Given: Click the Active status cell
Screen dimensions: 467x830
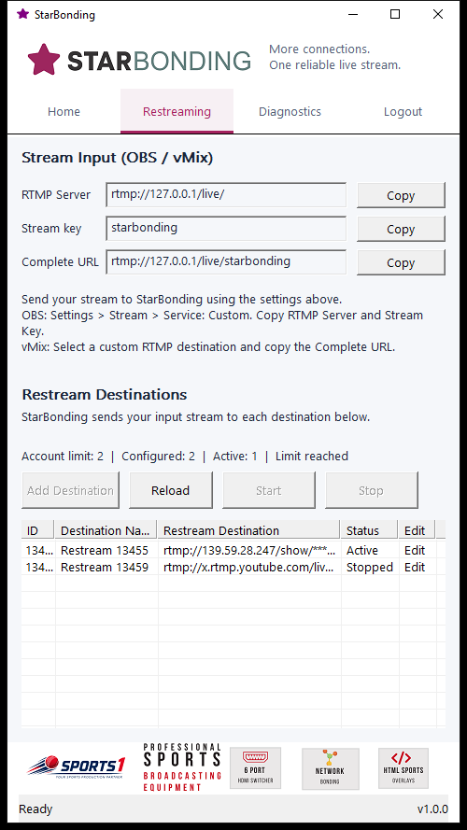Looking at the screenshot, I should [x=370, y=551].
